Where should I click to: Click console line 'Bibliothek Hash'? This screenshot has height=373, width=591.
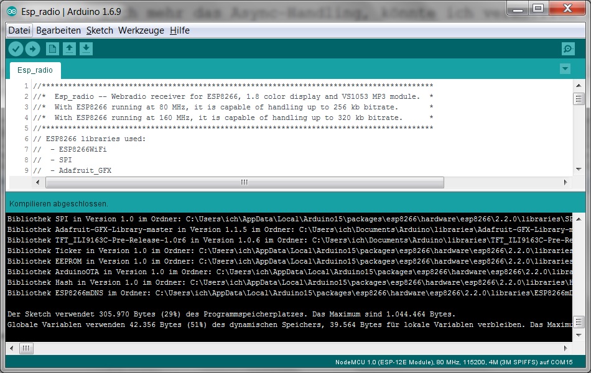coord(289,282)
